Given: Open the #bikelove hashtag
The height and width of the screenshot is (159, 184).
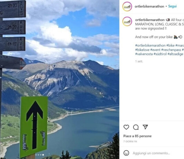Looking at the screenshot, I should tap(142, 50).
